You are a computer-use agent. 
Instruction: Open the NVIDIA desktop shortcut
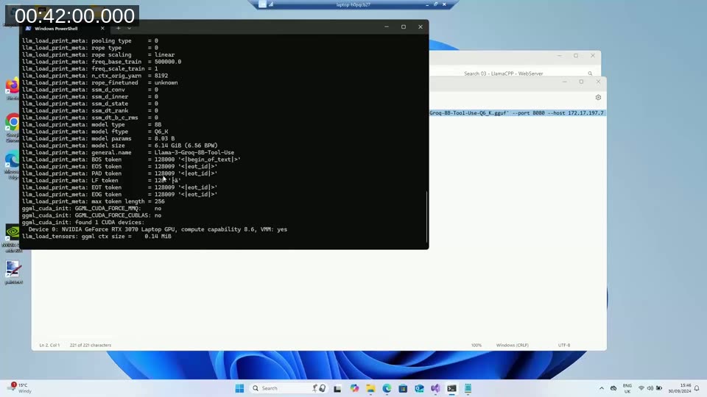pos(13,237)
